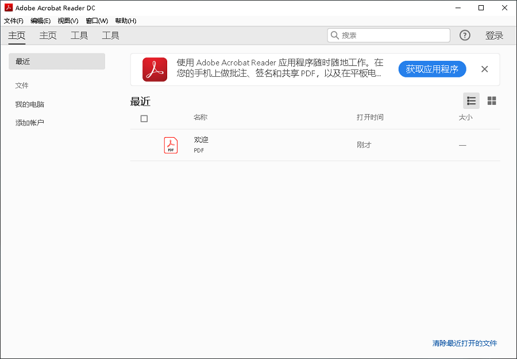The height and width of the screenshot is (359, 517).
Task: Click 清除最近打开的文件 link
Action: (464, 343)
